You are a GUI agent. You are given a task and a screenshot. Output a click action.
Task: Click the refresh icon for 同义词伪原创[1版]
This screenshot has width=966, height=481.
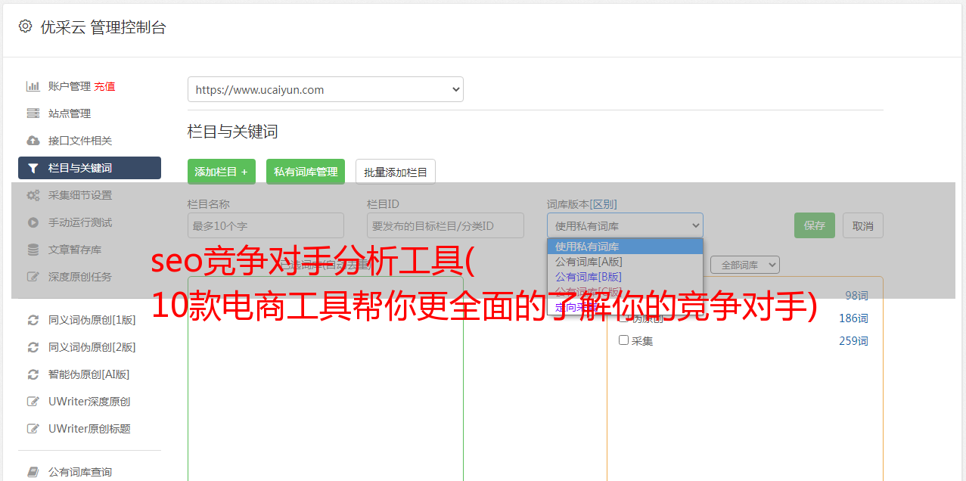coord(33,320)
